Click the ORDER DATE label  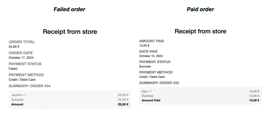(20, 53)
